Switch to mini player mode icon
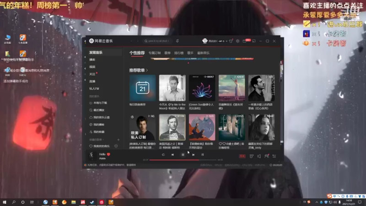The height and width of the screenshot is (206, 366). tap(254, 41)
